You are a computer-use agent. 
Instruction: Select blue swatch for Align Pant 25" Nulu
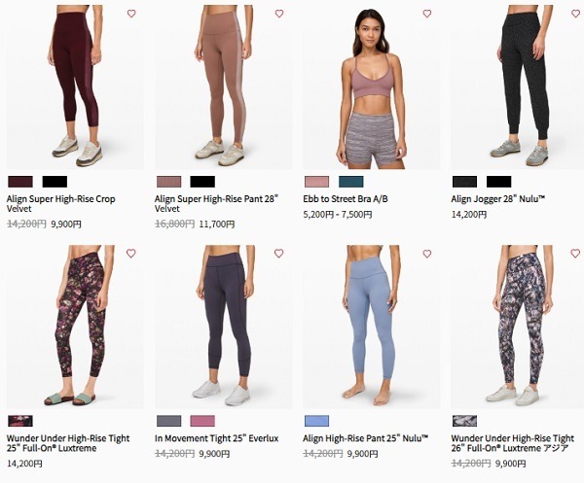(x=317, y=421)
